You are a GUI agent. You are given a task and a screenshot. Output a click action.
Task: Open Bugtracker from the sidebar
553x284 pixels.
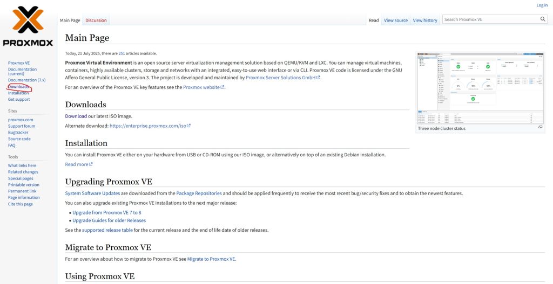[18, 133]
